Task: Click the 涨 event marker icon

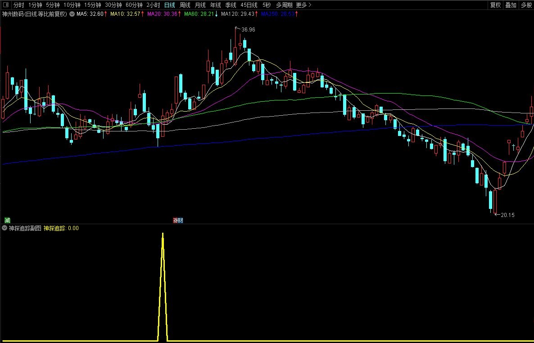Action: [176, 221]
